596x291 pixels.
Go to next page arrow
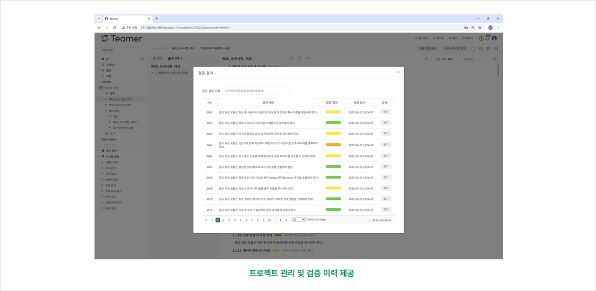280,220
